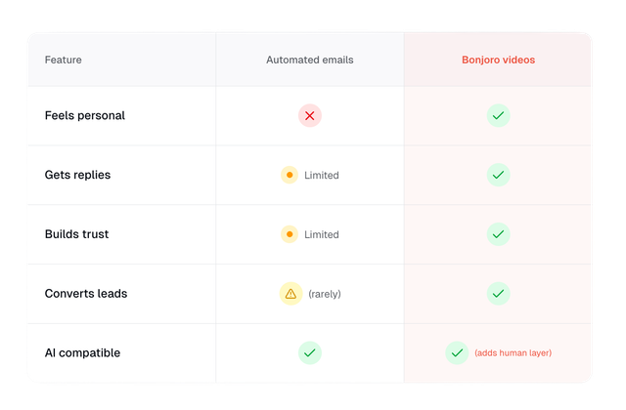Image resolution: width=626 pixels, height=410 pixels.
Task: Click the Gets replies row label
Action: (78, 175)
